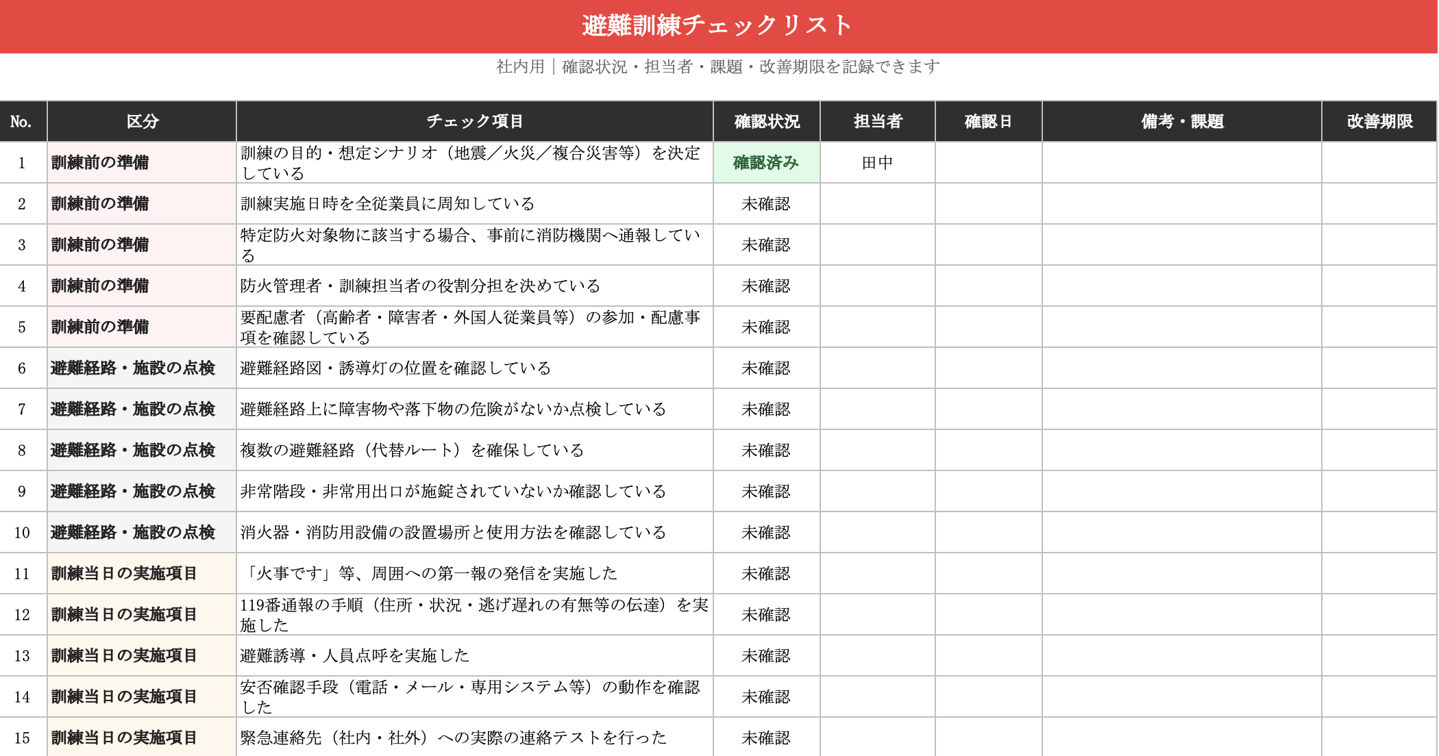Click the empty 担当者 cell in row 2
The width and height of the screenshot is (1439, 756).
click(877, 203)
